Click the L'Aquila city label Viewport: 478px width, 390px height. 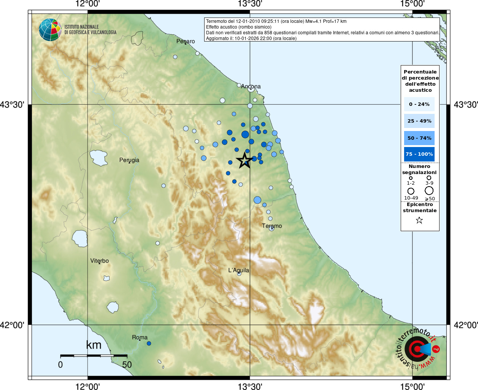pos(238,270)
